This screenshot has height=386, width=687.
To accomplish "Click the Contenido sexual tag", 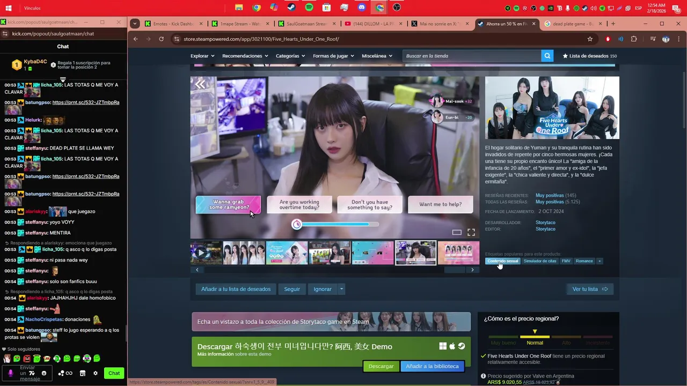I will point(503,261).
